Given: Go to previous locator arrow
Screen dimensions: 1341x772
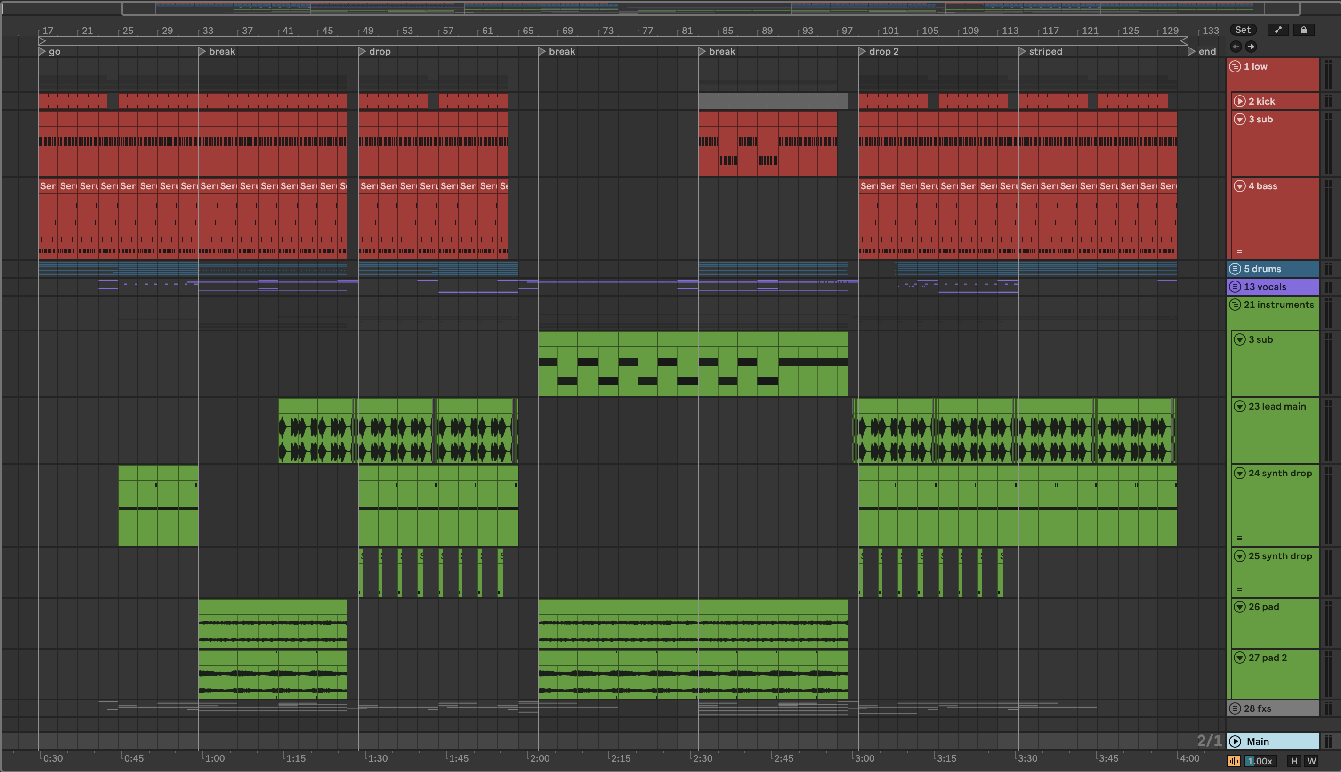Looking at the screenshot, I should point(1236,47).
